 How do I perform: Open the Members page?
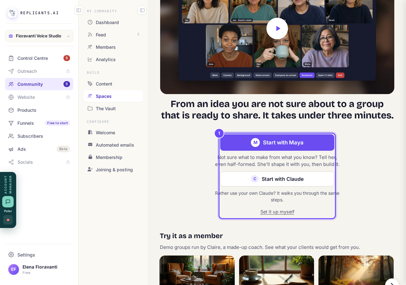[x=113, y=47]
